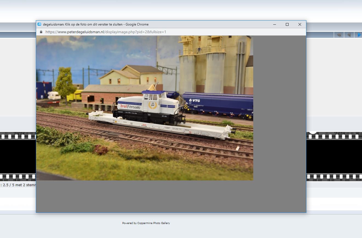Click the URL text in the popup address bar
Image resolution: width=362 pixels, height=238 pixels.
click(x=106, y=32)
